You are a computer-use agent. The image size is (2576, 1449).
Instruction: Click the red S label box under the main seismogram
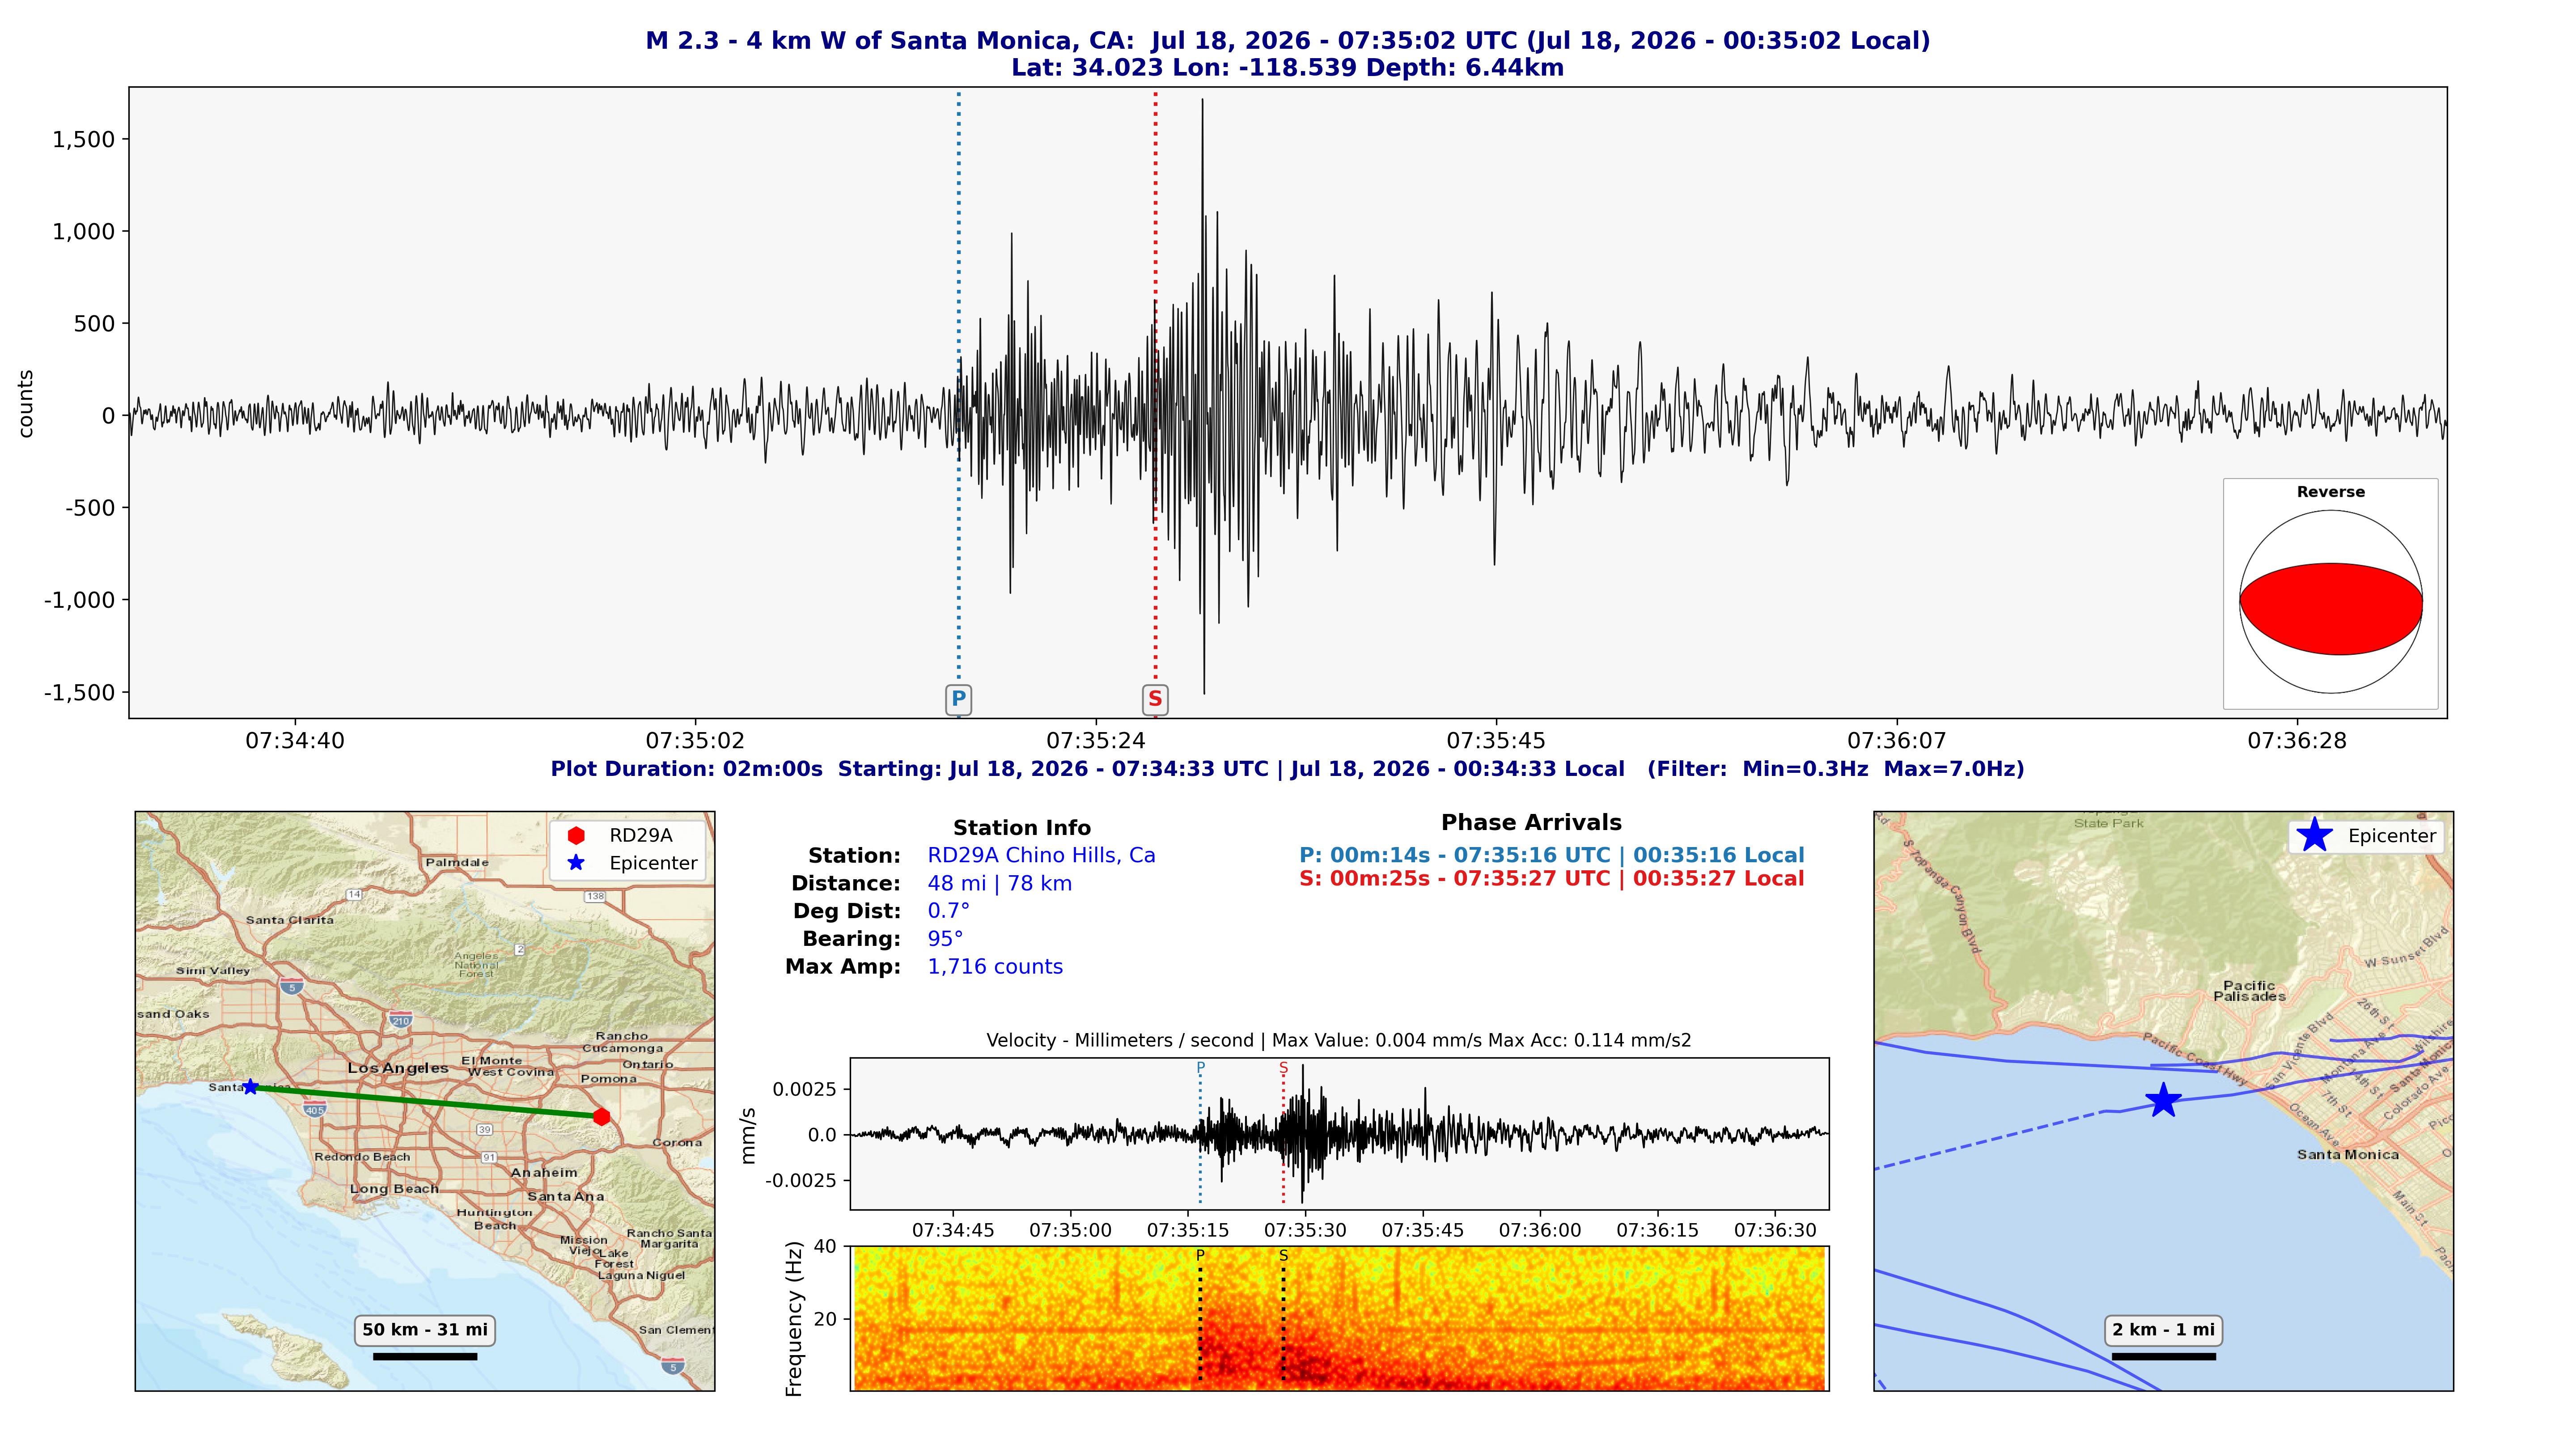tap(1155, 699)
